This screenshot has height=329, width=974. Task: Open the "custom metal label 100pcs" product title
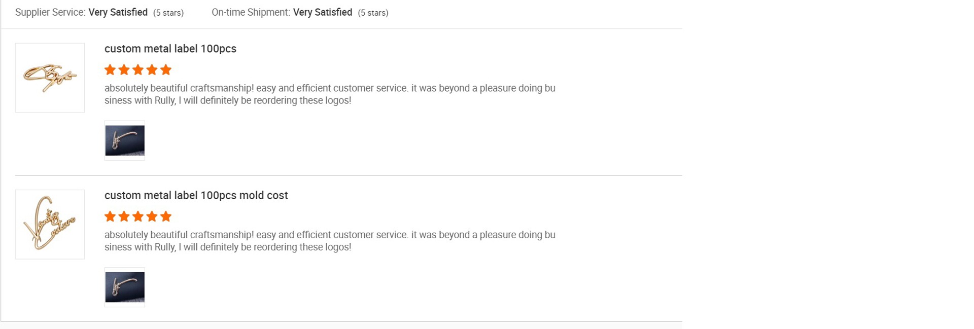tap(170, 49)
